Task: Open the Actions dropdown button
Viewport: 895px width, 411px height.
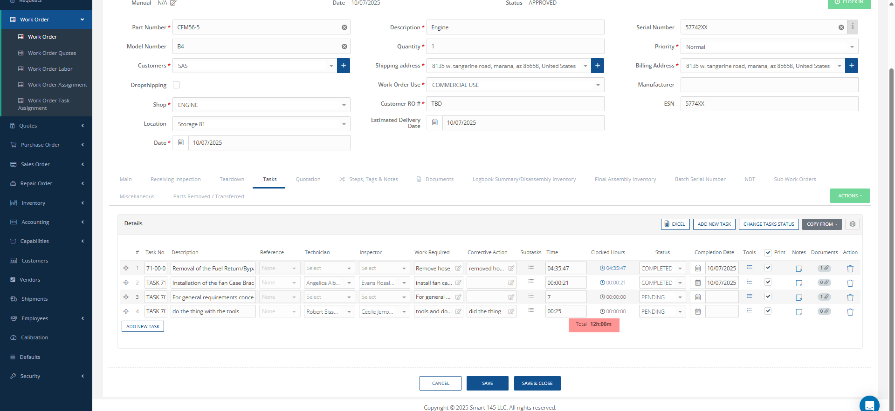Action: pyautogui.click(x=849, y=196)
